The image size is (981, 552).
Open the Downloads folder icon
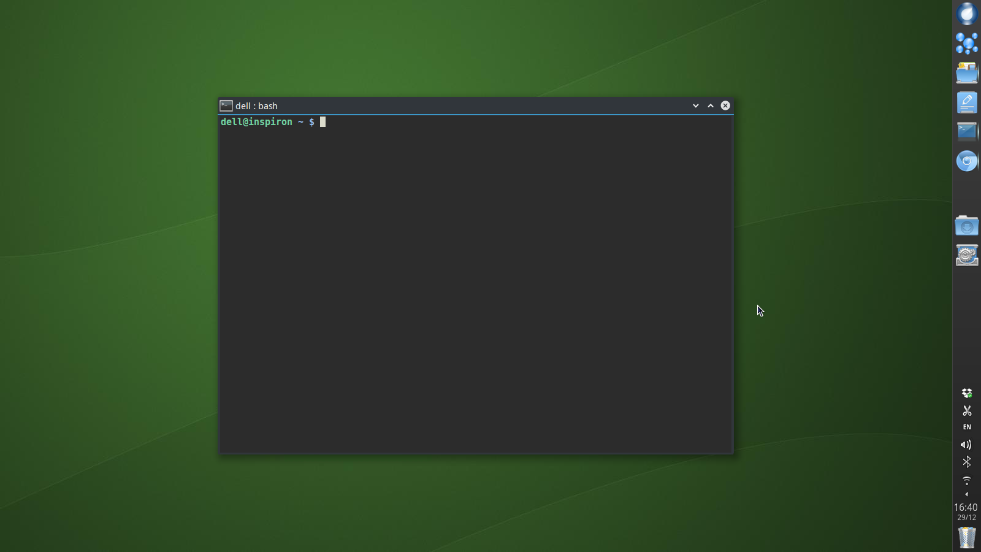(967, 226)
